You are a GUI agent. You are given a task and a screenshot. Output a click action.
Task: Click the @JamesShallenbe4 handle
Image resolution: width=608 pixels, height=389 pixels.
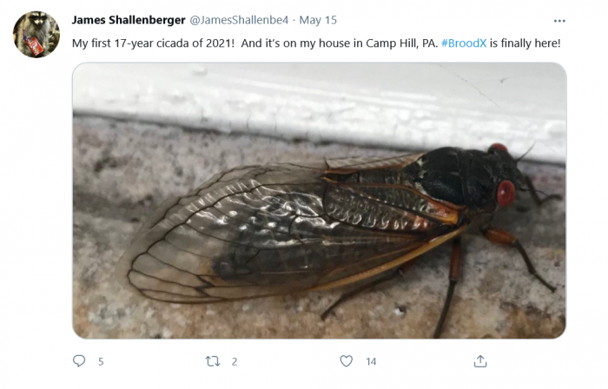click(x=238, y=20)
